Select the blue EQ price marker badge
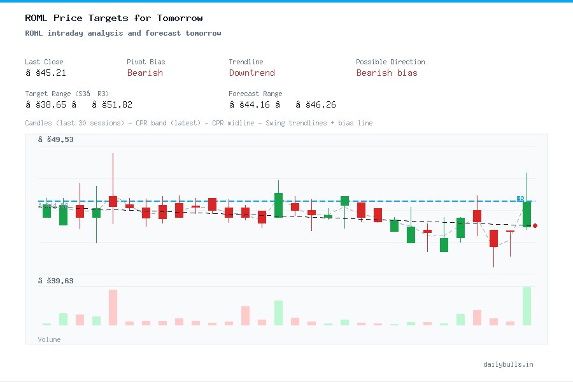Image resolution: width=573 pixels, height=382 pixels. [520, 199]
